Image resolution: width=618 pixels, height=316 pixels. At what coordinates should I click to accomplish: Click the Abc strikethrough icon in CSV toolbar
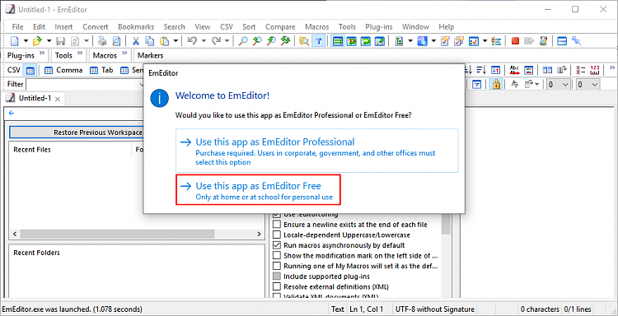pyautogui.click(x=514, y=71)
